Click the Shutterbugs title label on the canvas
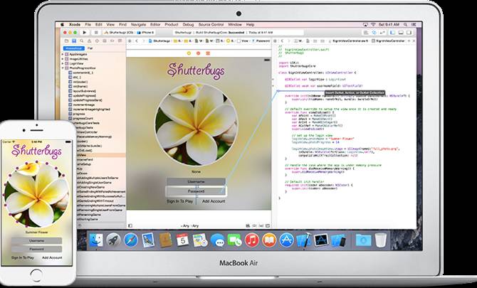 click(196, 71)
